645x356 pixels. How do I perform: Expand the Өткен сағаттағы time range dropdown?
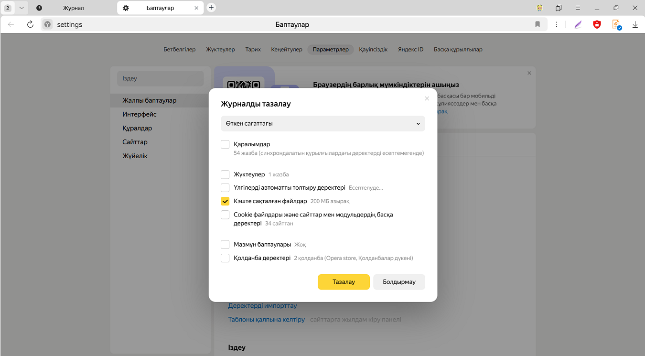[x=322, y=123]
